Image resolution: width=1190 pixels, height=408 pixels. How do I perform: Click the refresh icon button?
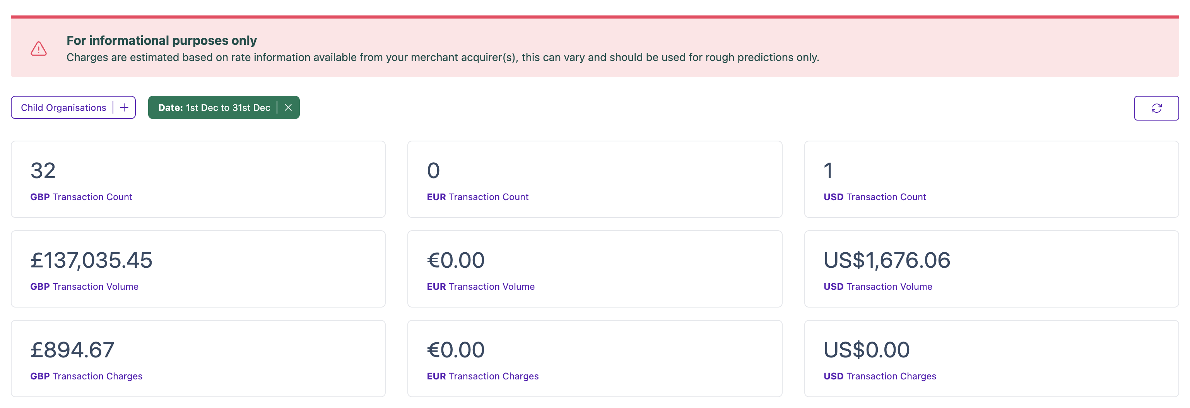pos(1156,108)
